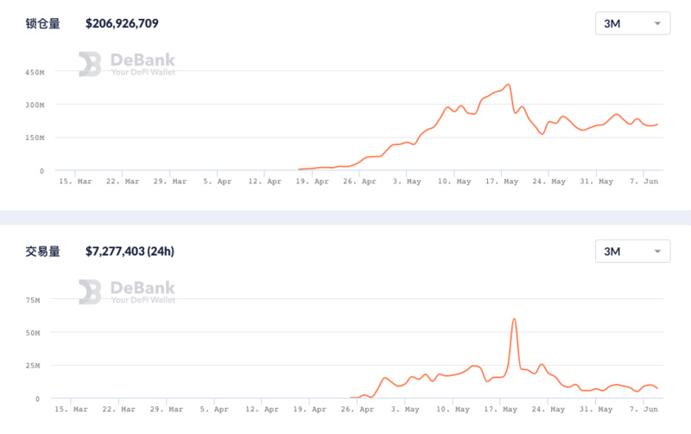
Task: Click the 锁仓量 section title
Action: pos(43,24)
